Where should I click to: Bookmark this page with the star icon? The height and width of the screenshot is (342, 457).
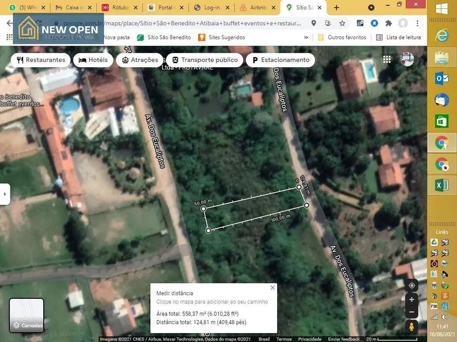pos(342,23)
